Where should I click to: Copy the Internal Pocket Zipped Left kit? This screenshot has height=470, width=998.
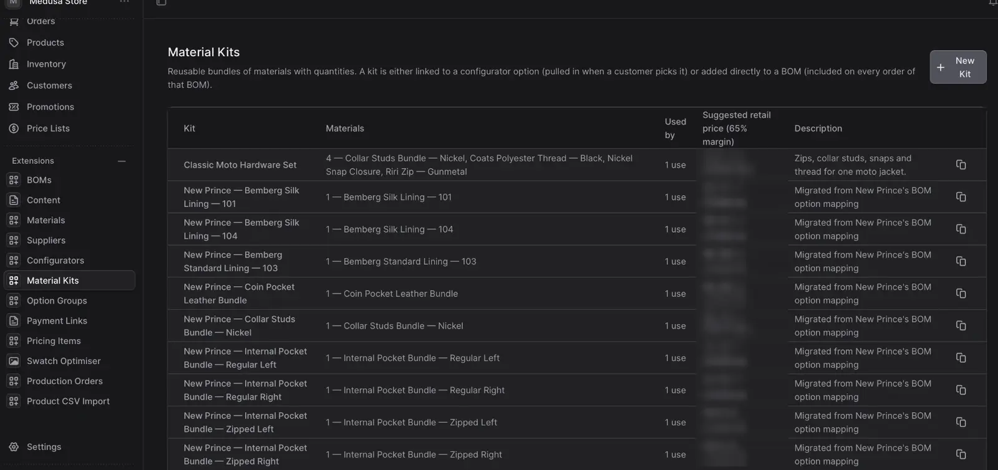961,422
